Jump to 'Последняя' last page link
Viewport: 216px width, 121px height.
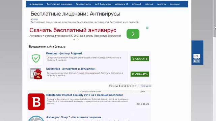146,86
